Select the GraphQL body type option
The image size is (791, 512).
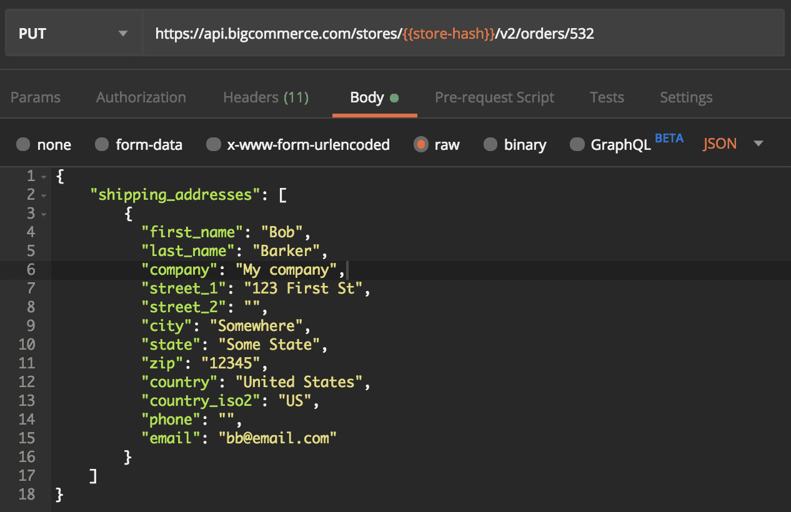coord(577,145)
